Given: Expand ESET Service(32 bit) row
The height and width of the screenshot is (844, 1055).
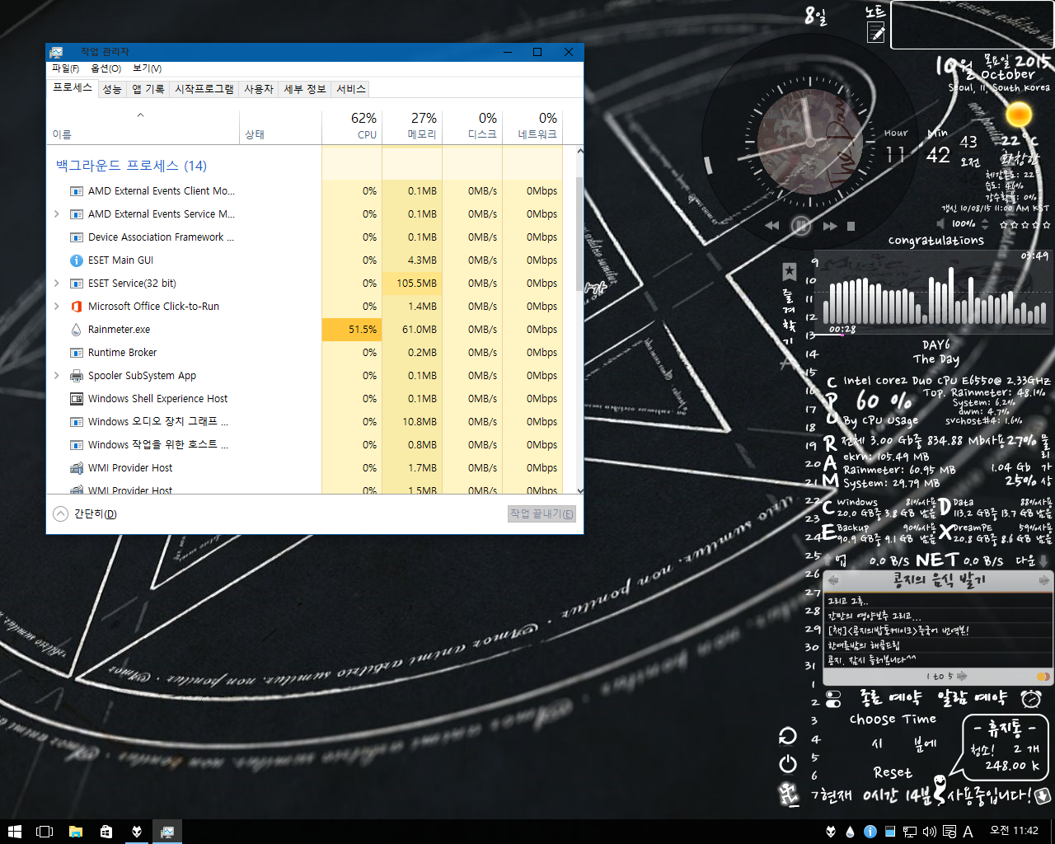Looking at the screenshot, I should tap(56, 283).
